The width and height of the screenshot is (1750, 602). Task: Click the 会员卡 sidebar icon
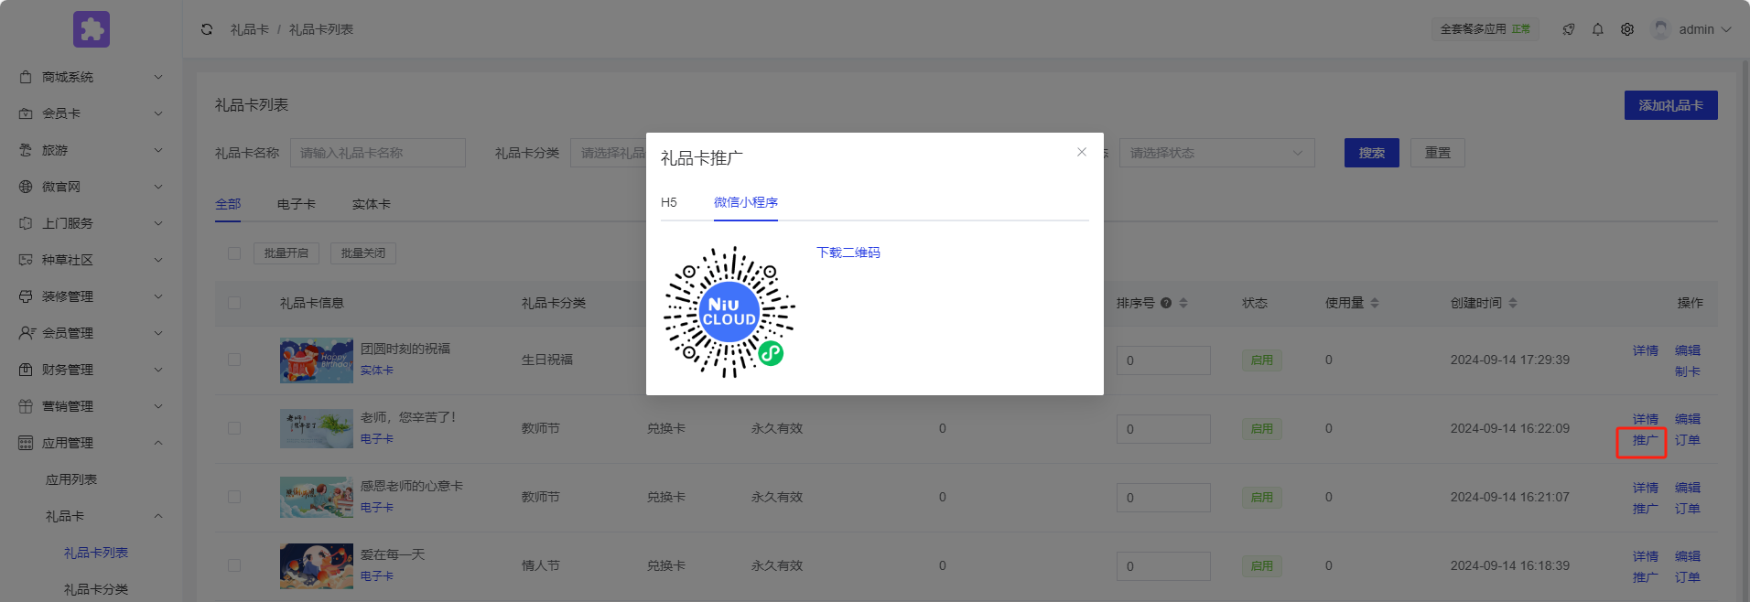coord(26,113)
